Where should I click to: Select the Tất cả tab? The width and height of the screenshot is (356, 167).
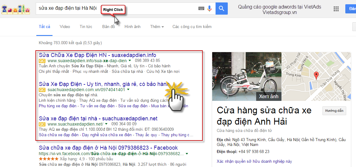[45, 27]
